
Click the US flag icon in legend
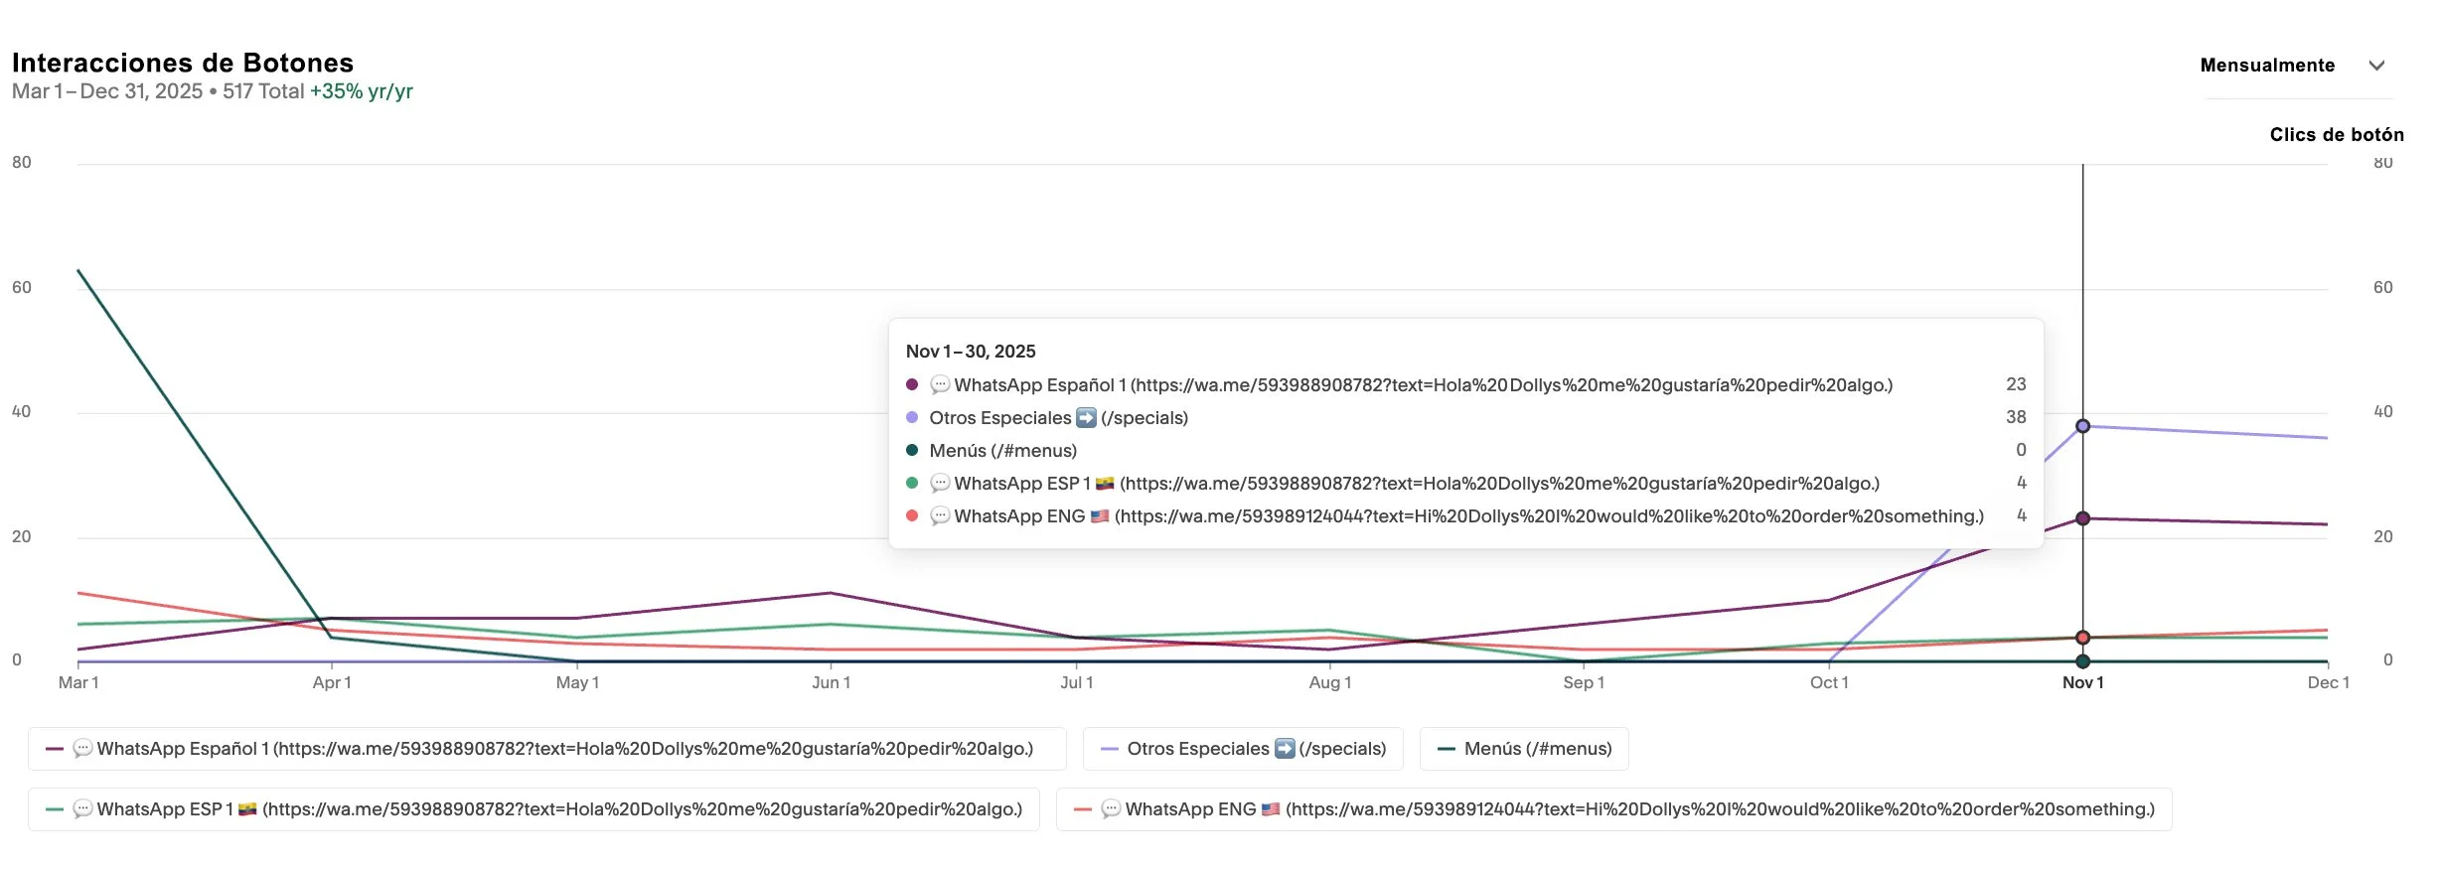click(x=1271, y=809)
